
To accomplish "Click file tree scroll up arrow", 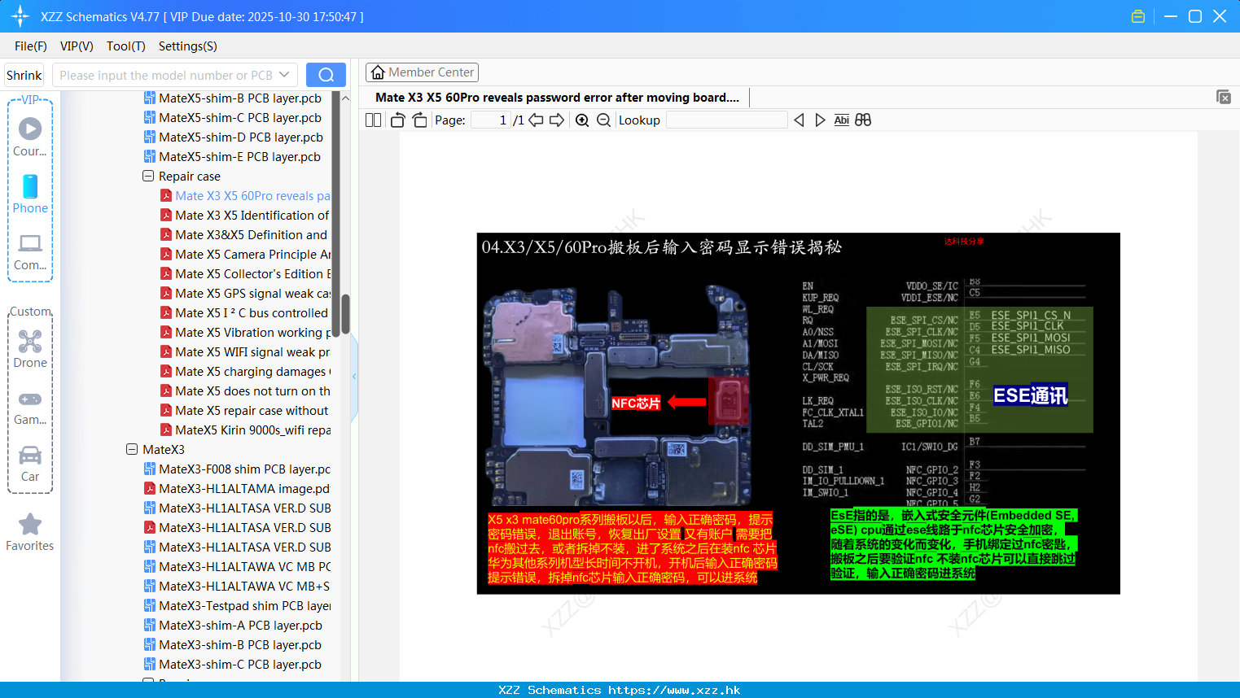I will tap(345, 98).
